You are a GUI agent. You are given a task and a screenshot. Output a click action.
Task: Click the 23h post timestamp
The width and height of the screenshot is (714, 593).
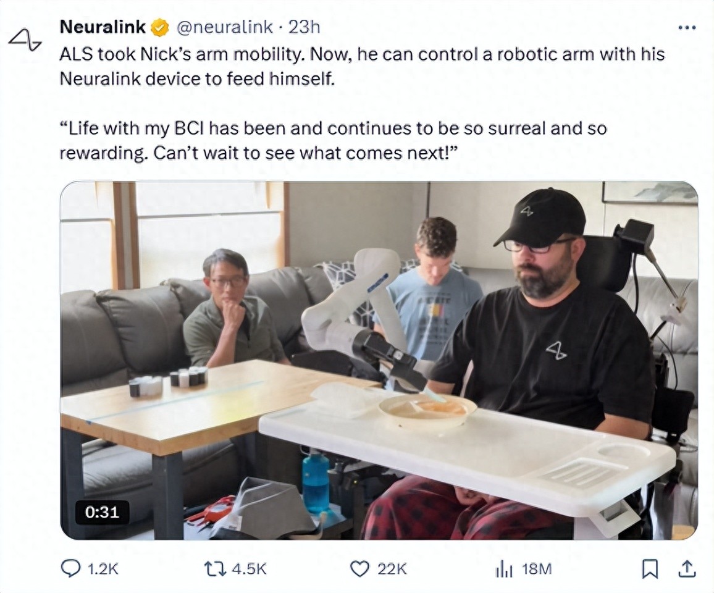[304, 27]
